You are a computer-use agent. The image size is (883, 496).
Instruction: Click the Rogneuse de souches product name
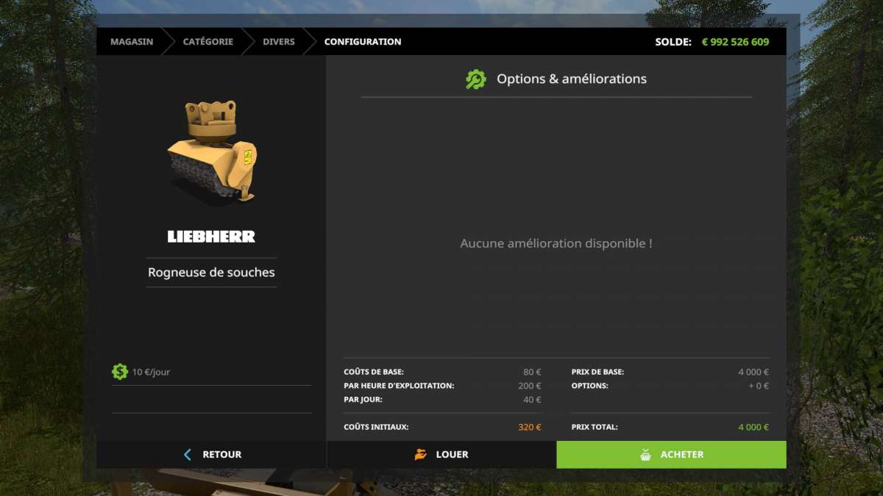pyautogui.click(x=211, y=273)
